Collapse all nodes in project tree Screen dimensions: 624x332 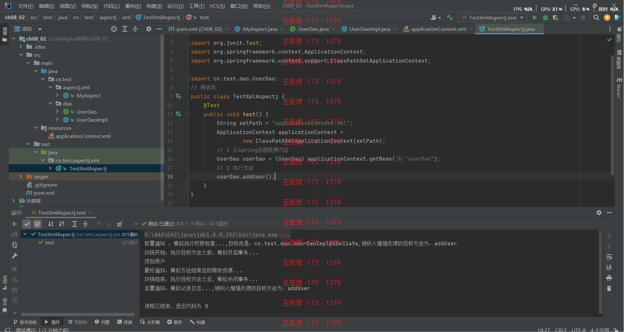(135, 29)
